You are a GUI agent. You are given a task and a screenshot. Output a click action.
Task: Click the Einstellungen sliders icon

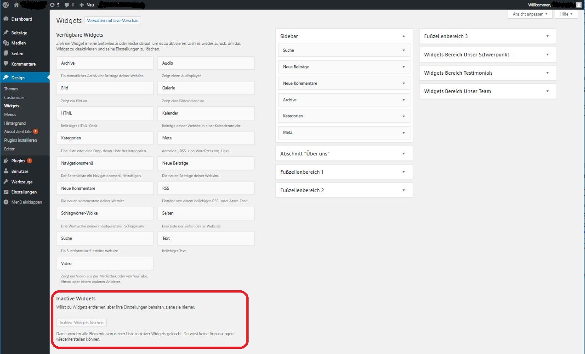6,192
